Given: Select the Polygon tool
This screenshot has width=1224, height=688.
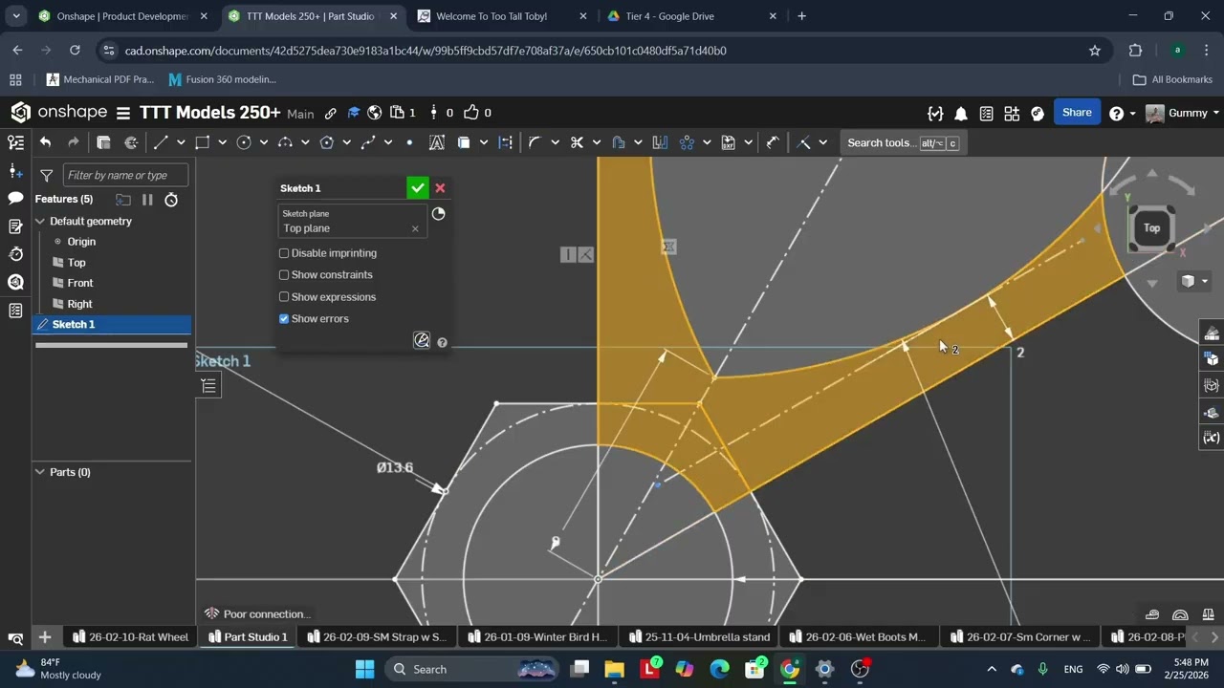Looking at the screenshot, I should point(327,142).
